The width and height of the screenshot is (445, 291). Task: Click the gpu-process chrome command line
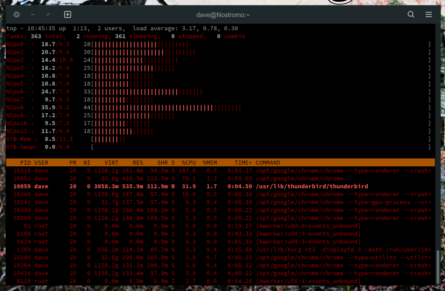[343, 202]
